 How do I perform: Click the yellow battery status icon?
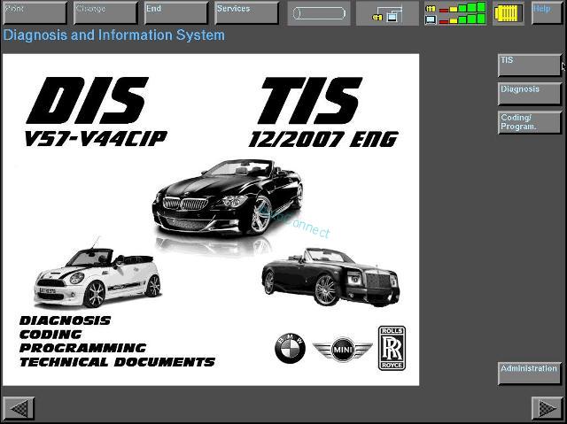[508, 13]
